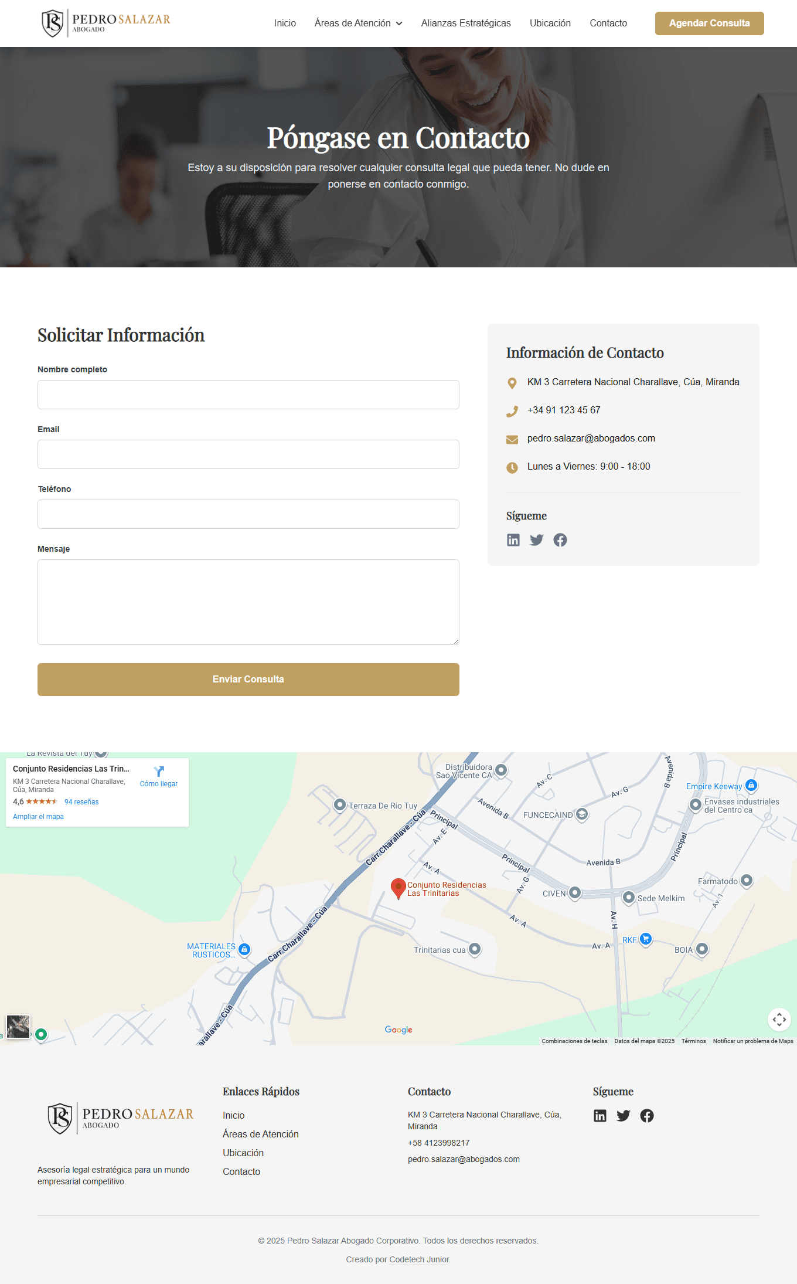Viewport: 797px width, 1284px height.
Task: Click the red Conjunto Residencias map pin
Action: (x=398, y=889)
